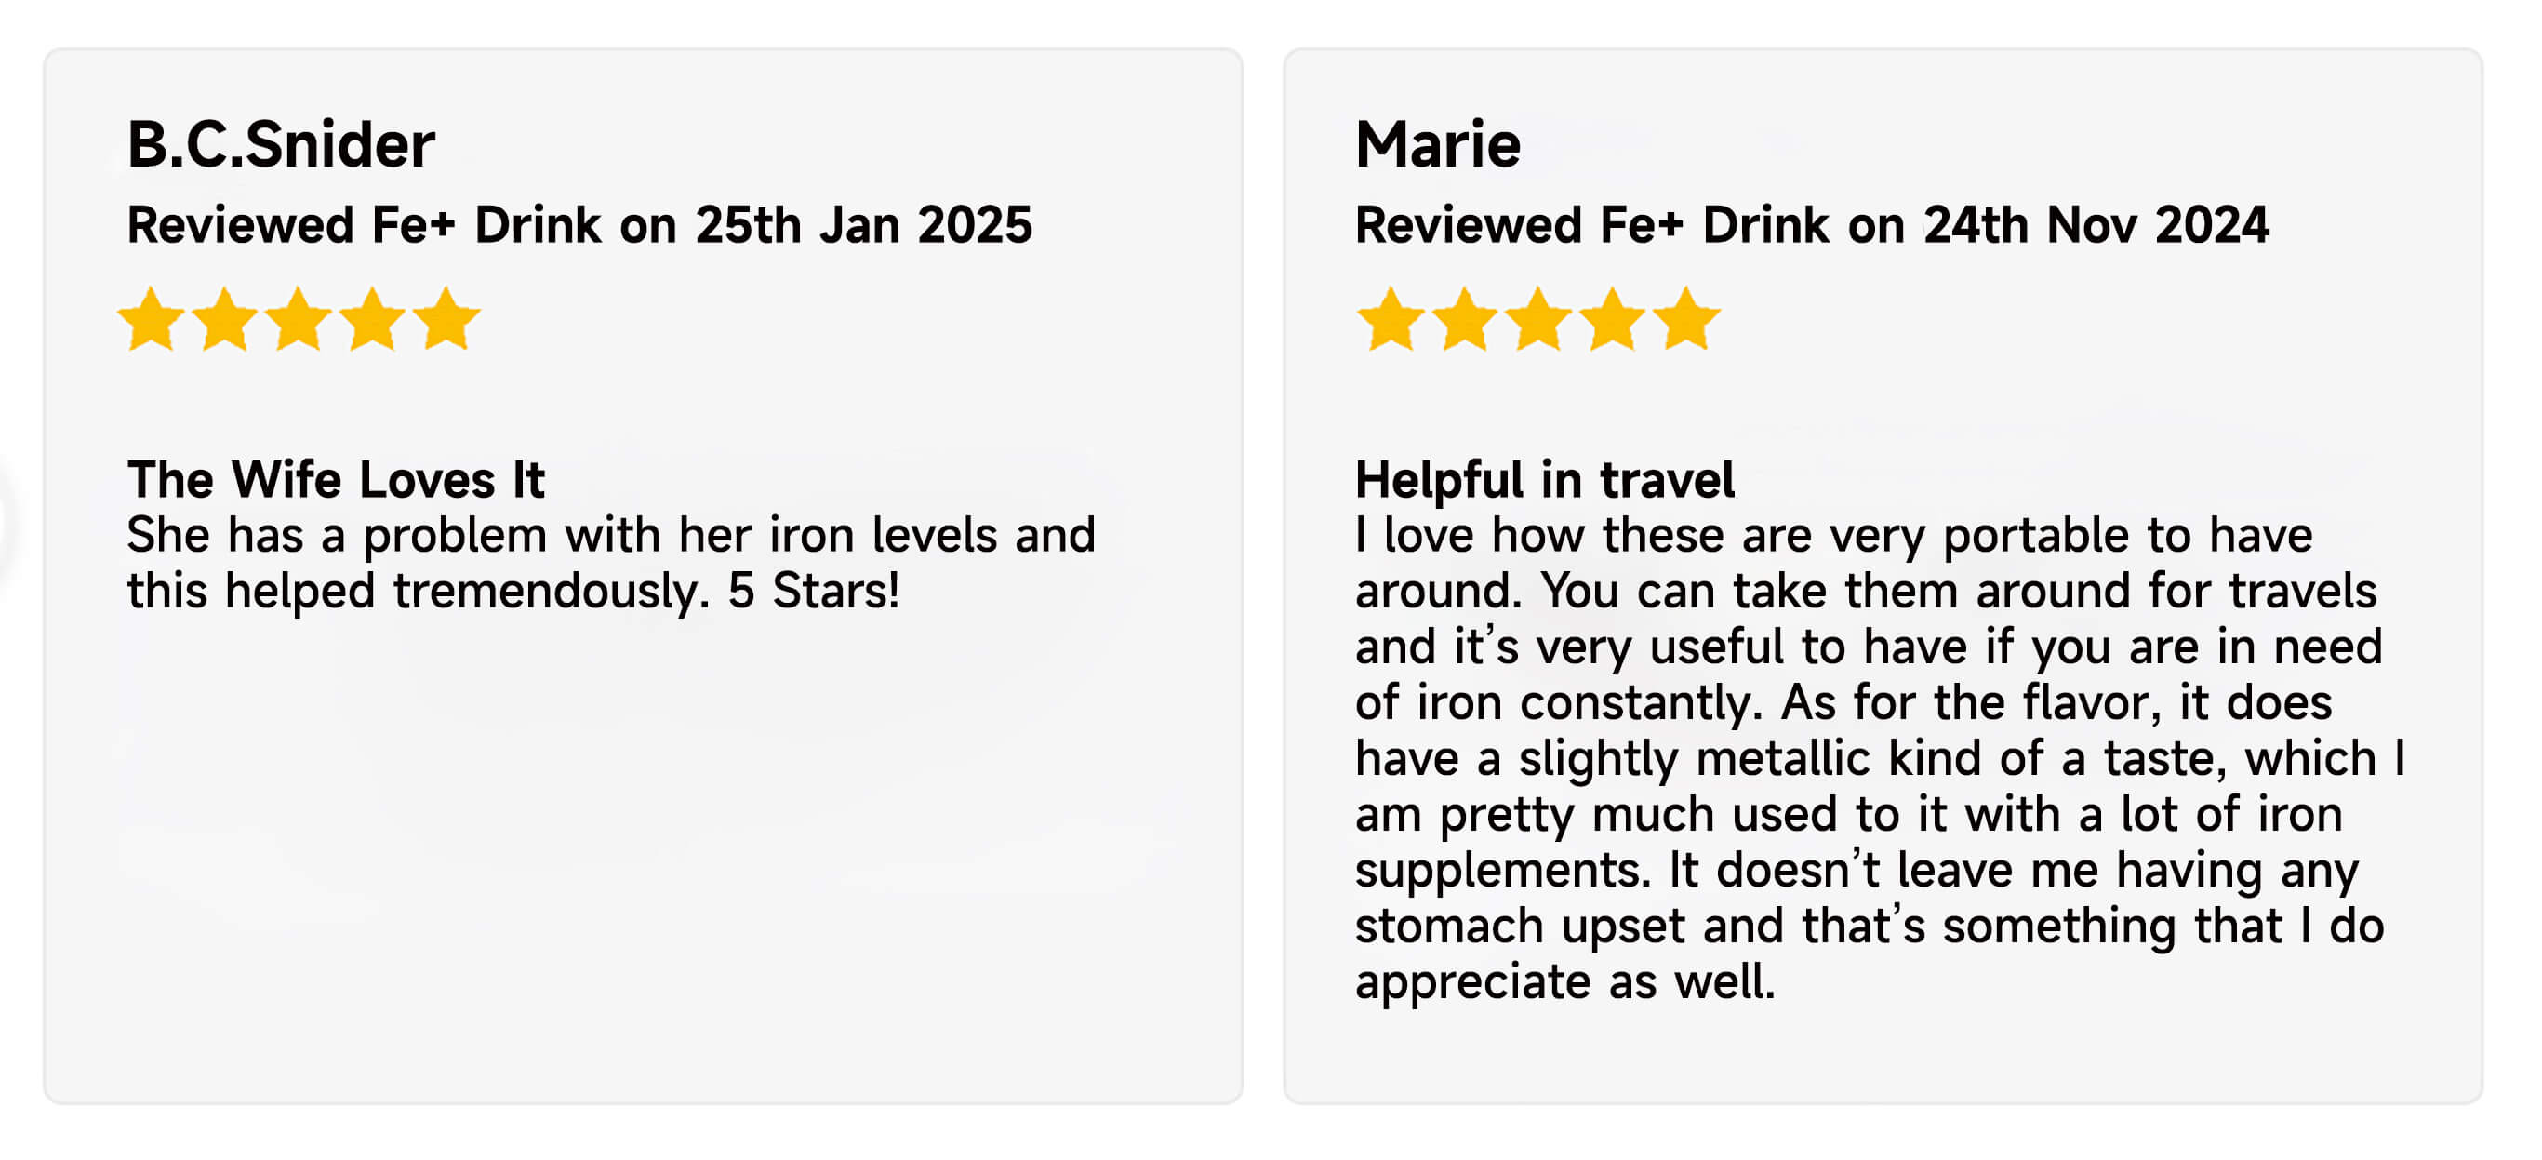Click fourth star in Marie's rating
The height and width of the screenshot is (1160, 2542).
[1613, 319]
